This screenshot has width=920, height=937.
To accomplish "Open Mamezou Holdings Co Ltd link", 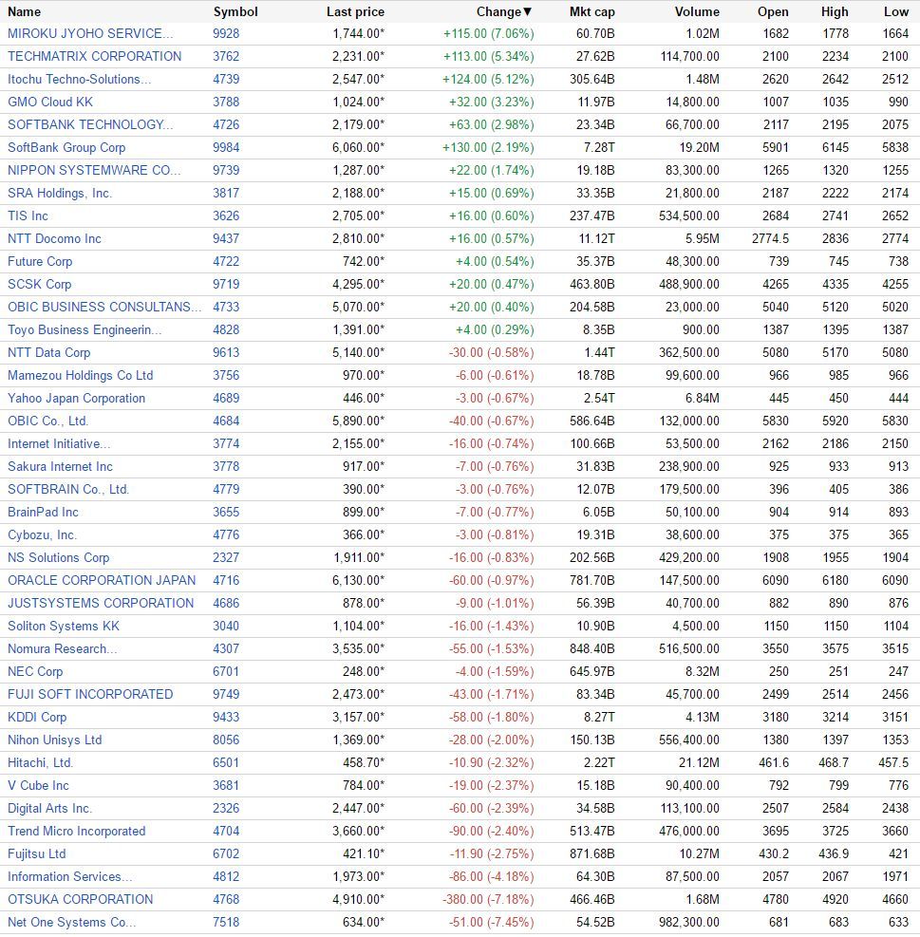I will pos(80,375).
